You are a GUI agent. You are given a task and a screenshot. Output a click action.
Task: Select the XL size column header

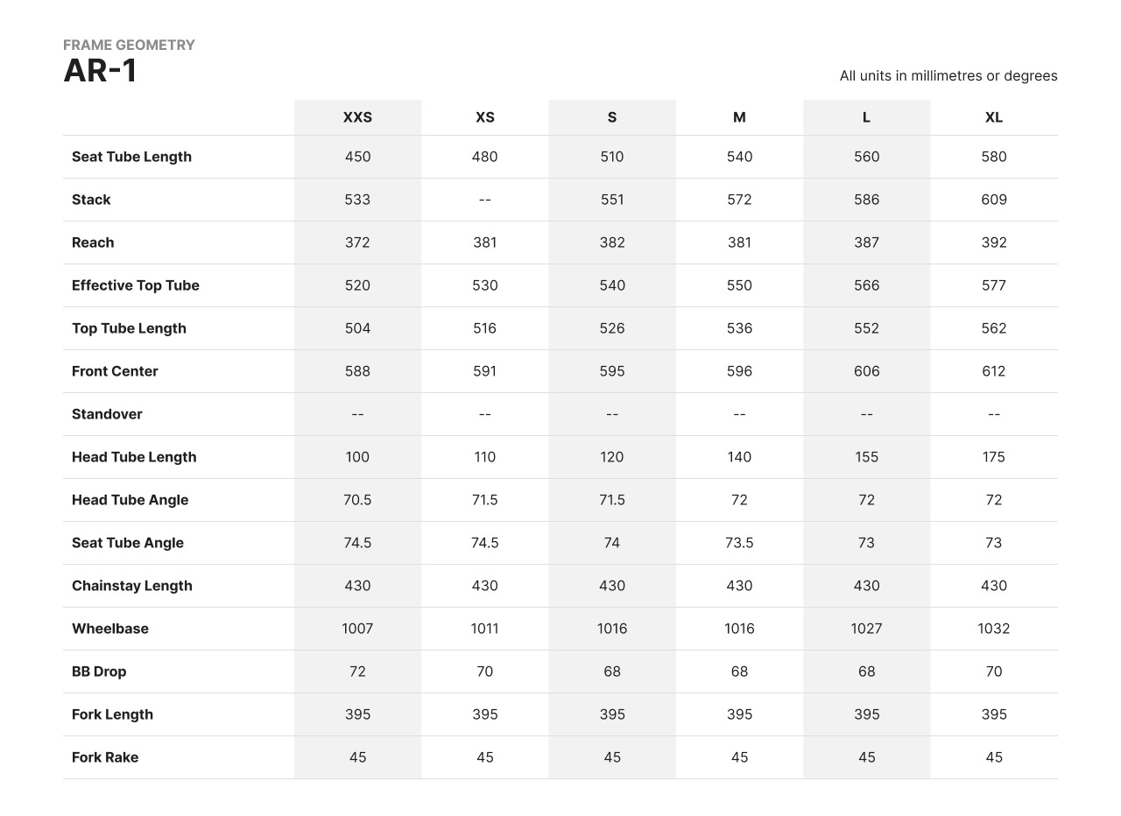tap(993, 117)
